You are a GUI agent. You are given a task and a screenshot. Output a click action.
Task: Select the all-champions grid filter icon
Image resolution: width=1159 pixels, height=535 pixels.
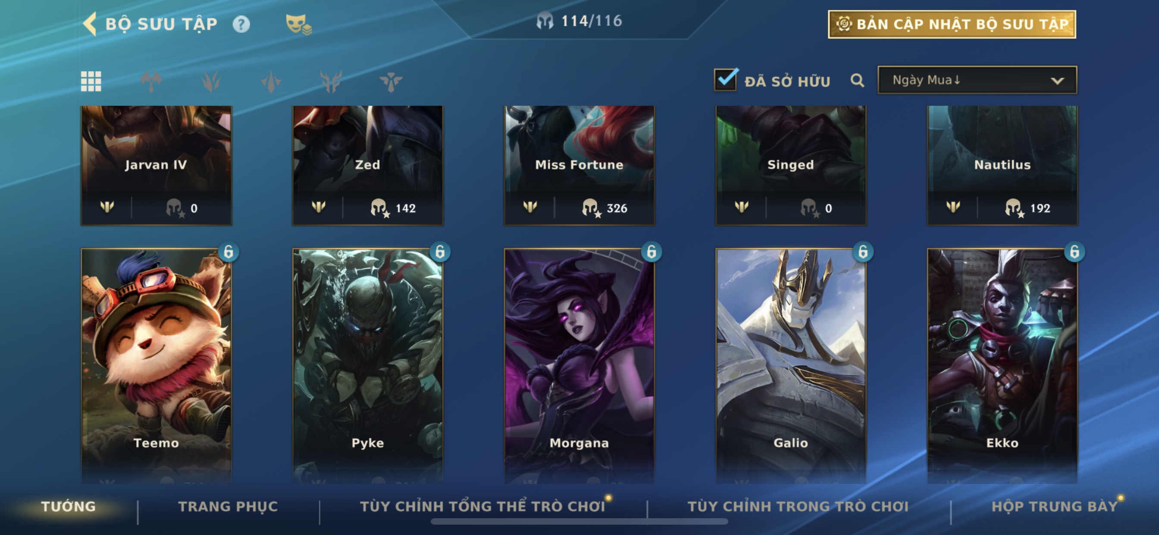[91, 81]
